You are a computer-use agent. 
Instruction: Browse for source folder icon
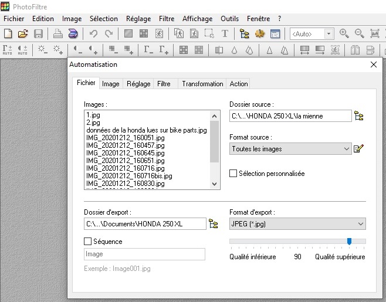coord(359,116)
